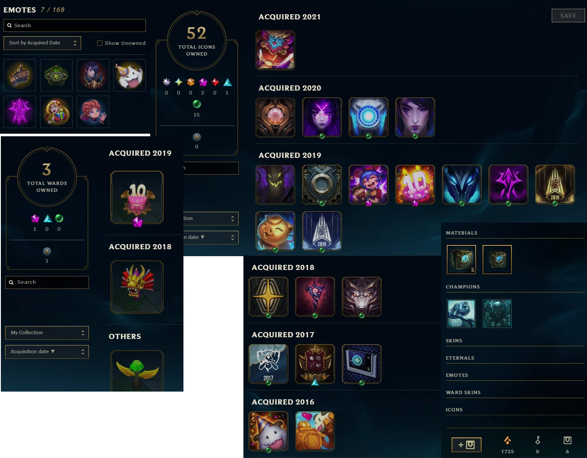
Task: Select the 2017 Worlds summoner icon
Action: [268, 364]
